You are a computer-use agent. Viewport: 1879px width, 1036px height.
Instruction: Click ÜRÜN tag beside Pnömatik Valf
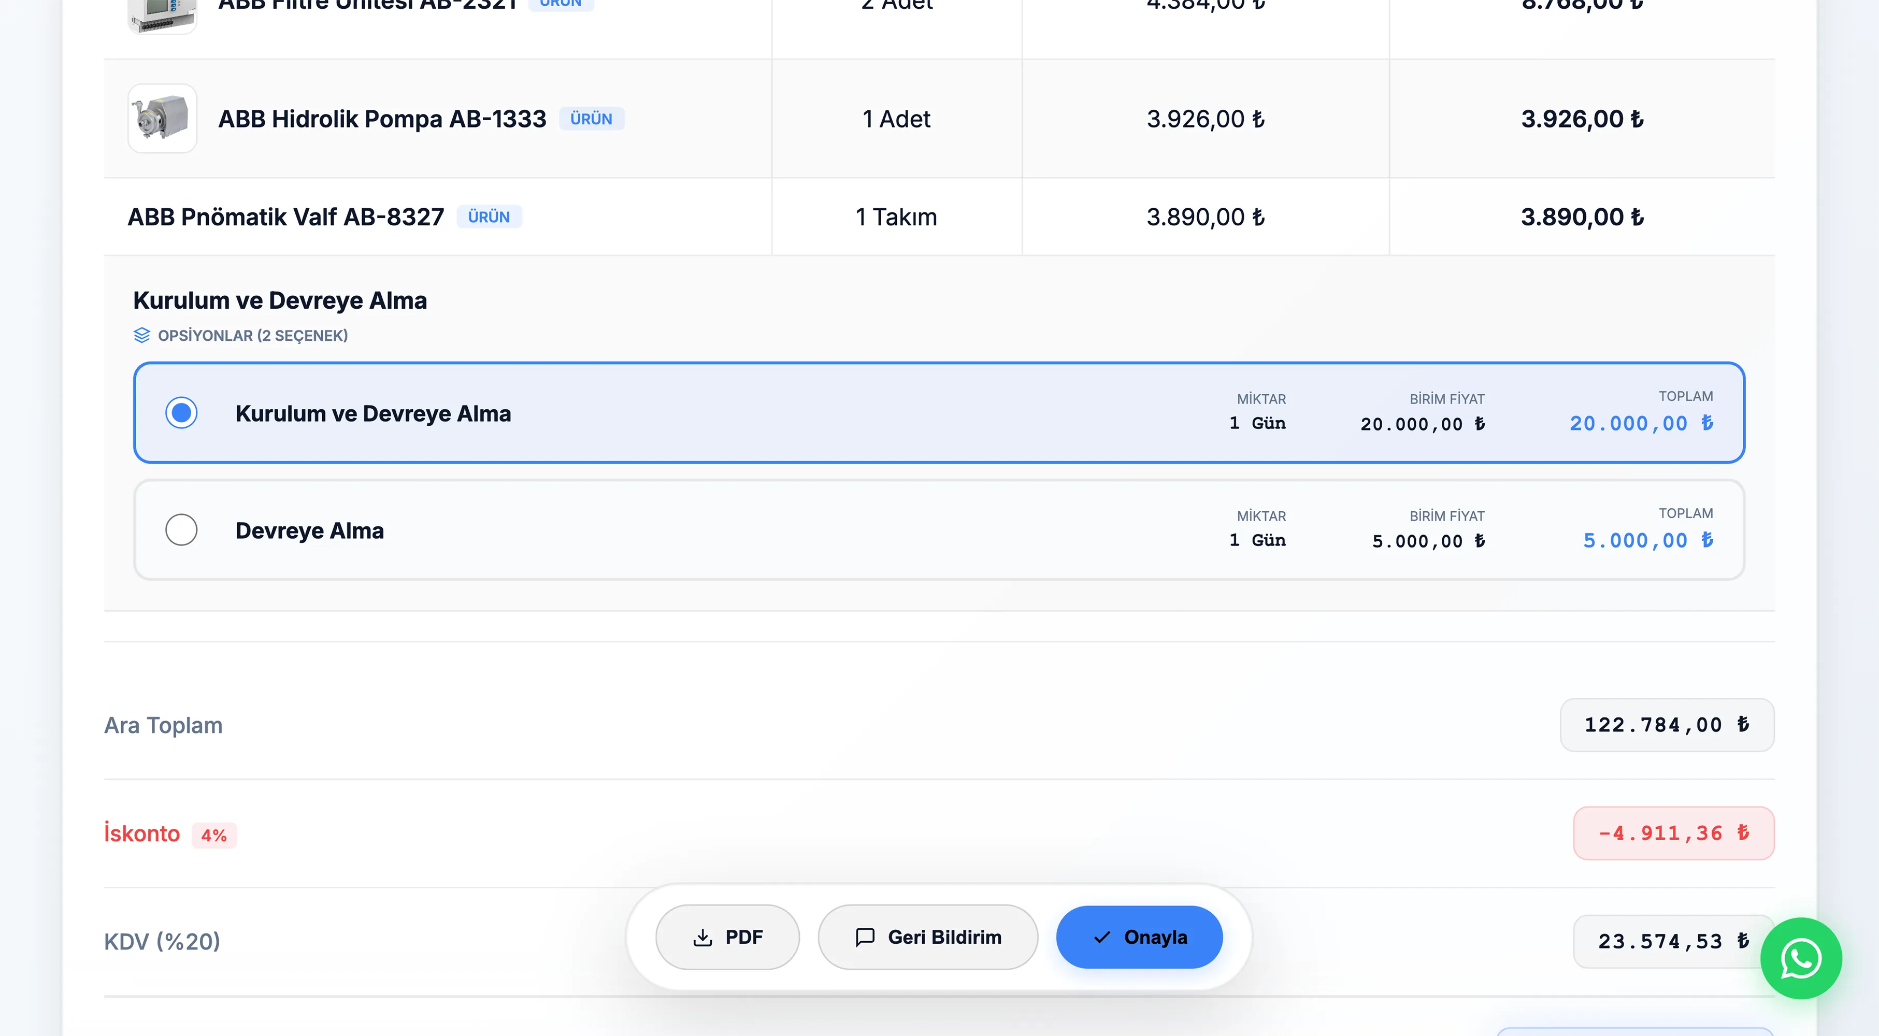point(489,217)
